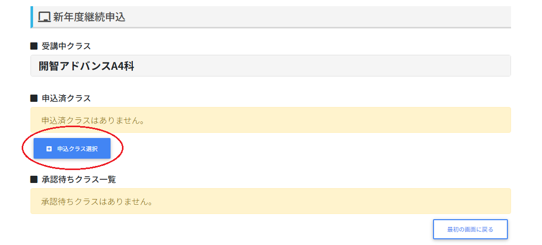Click blank area of yellow 申込済クラス notice box
Screen dimensions: 542x245
point(336,120)
